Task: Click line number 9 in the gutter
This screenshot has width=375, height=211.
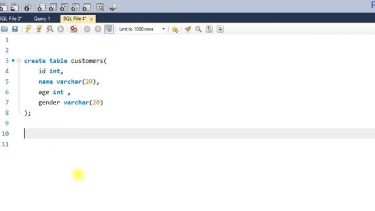Action: pyautogui.click(x=7, y=123)
